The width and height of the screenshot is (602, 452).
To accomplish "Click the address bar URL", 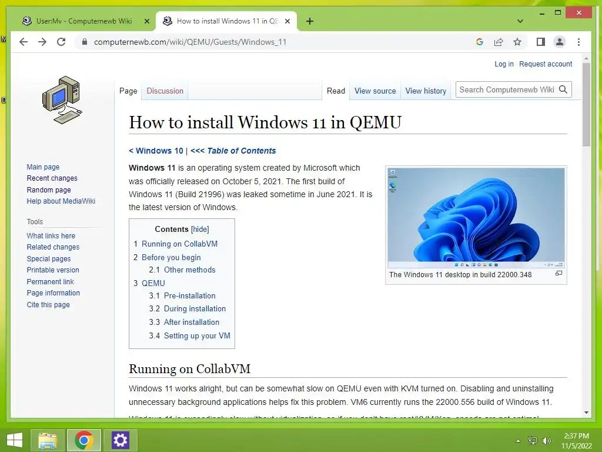I will coord(190,42).
